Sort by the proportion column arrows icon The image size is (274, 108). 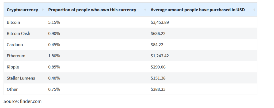145,10
